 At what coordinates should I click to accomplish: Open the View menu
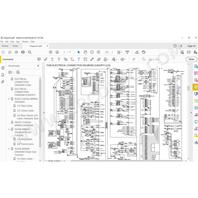12,42
